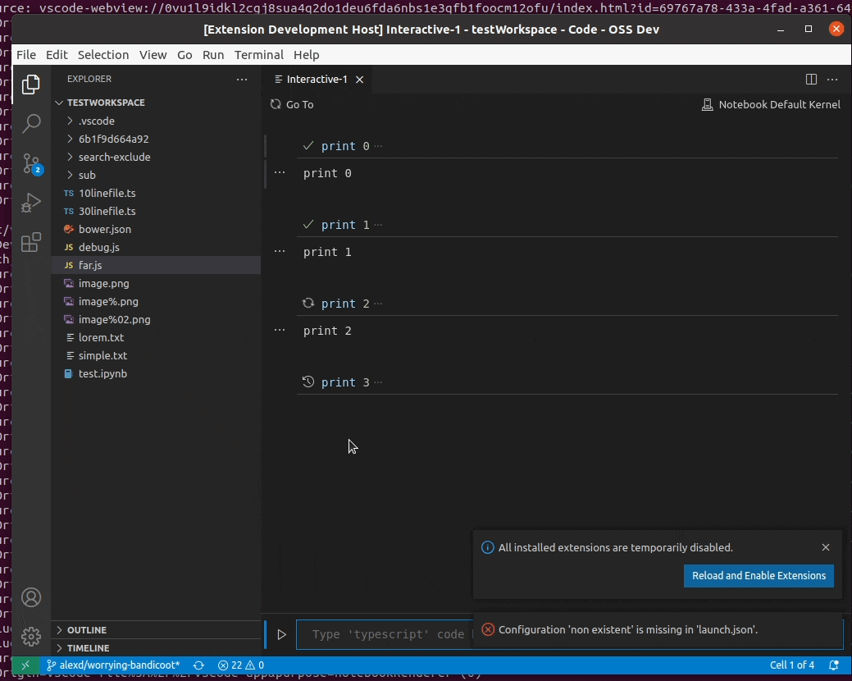Open the Selection menu
Screen dimensions: 852x681
pyautogui.click(x=103, y=55)
